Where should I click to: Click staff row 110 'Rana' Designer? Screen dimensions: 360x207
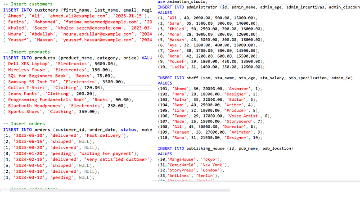pyautogui.click(x=210, y=138)
